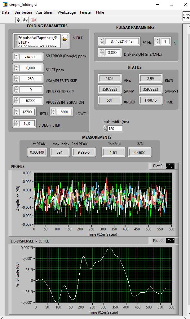The image size is (190, 319).
Task: Click the LOWTH field showing 5800
Action: tap(64, 112)
